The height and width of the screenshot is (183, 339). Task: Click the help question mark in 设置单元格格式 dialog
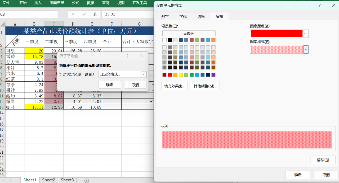pyautogui.click(x=320, y=5)
